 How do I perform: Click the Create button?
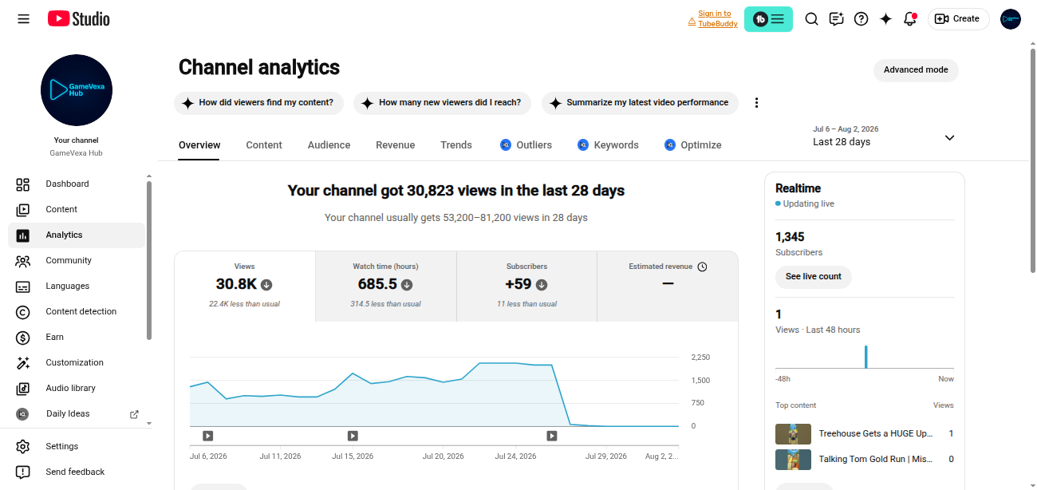(958, 19)
